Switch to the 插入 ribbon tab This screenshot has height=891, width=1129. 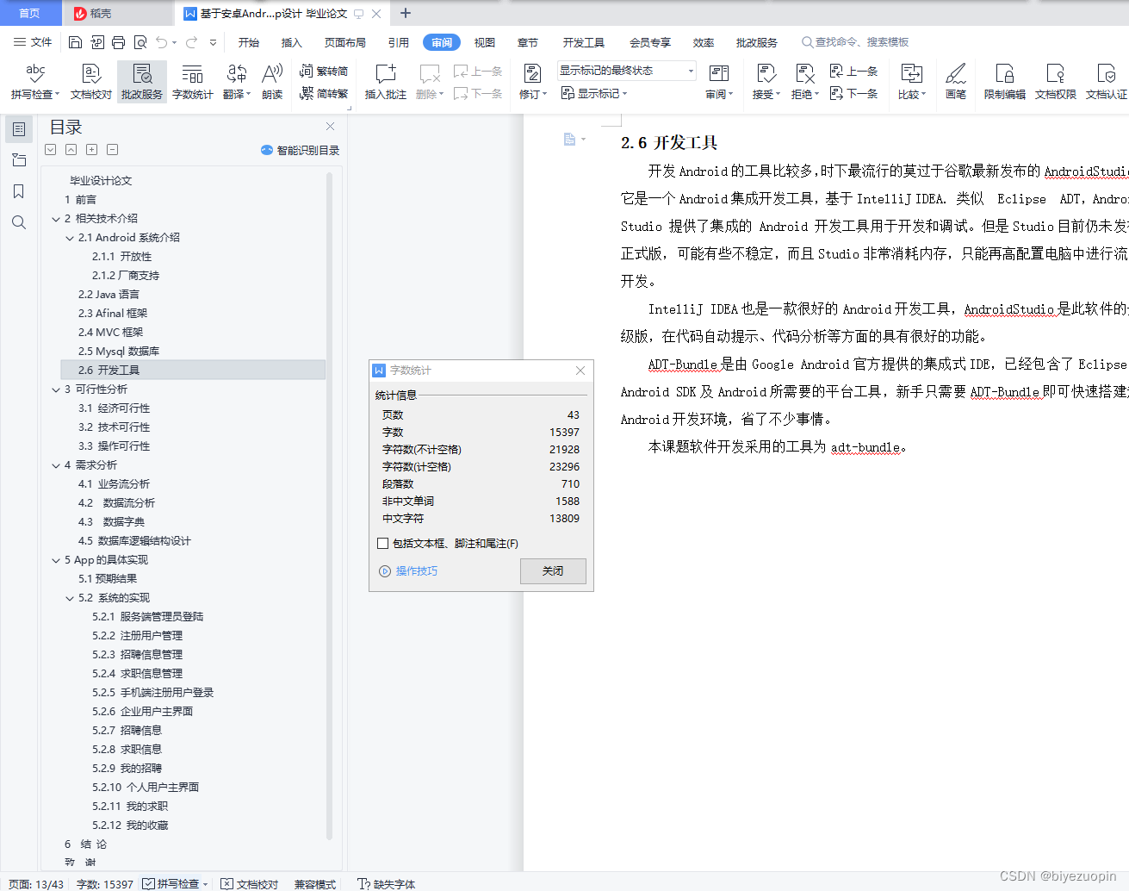292,42
